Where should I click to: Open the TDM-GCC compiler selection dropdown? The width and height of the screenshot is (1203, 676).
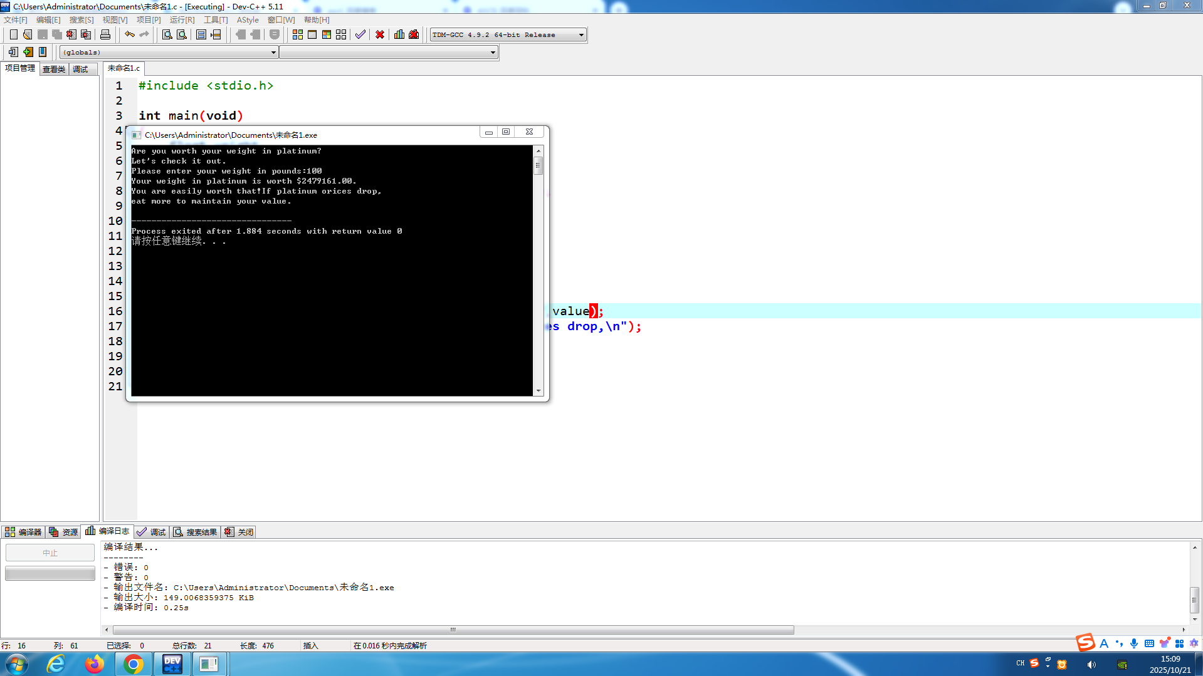[x=581, y=35]
